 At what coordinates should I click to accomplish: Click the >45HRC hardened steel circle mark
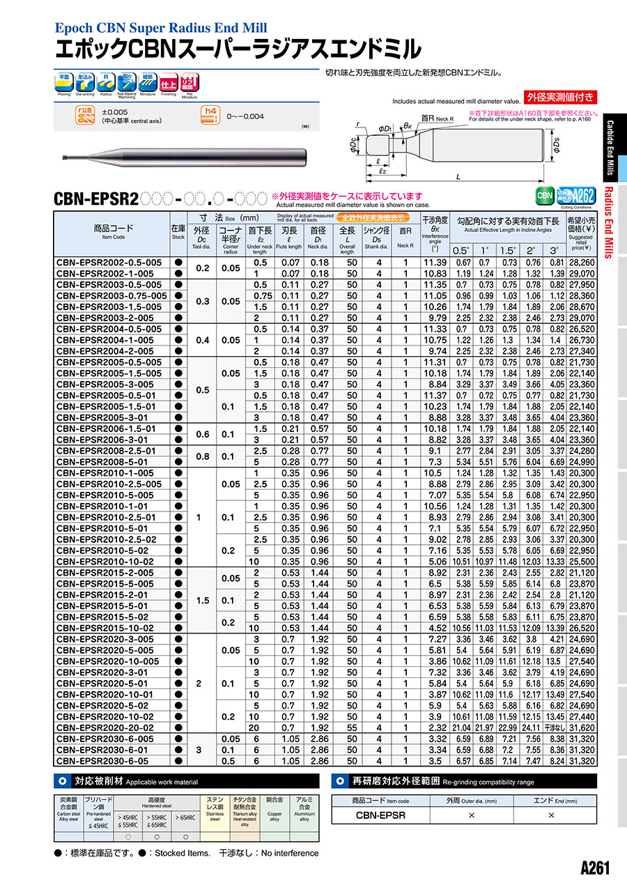[x=127, y=836]
